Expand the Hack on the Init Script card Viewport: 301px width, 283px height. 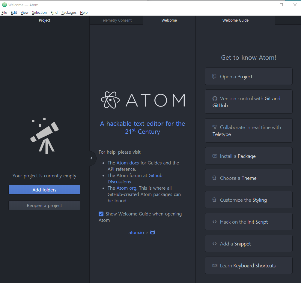249,221
